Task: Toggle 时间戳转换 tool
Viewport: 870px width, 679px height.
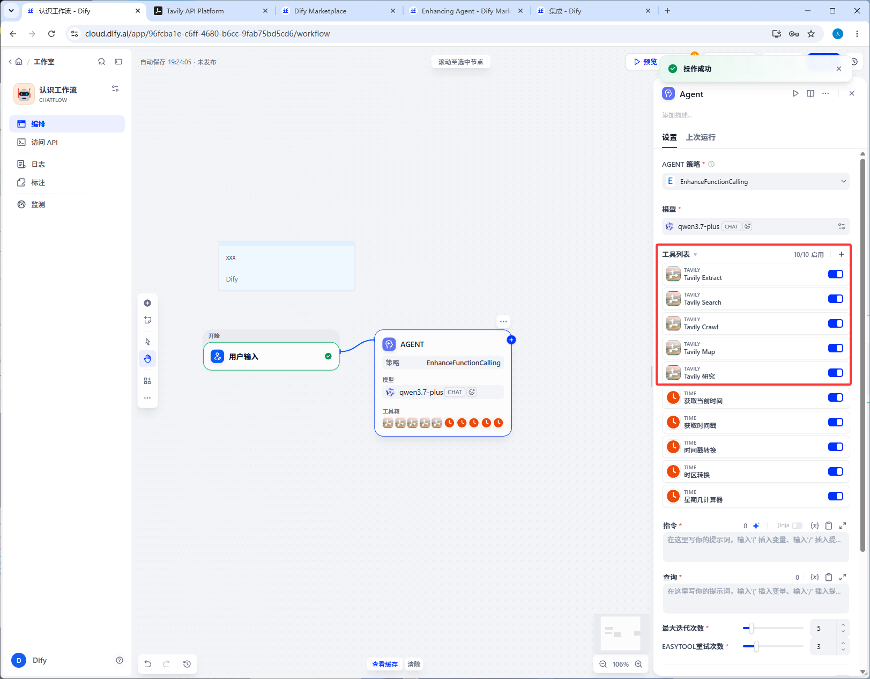Action: pyautogui.click(x=836, y=447)
